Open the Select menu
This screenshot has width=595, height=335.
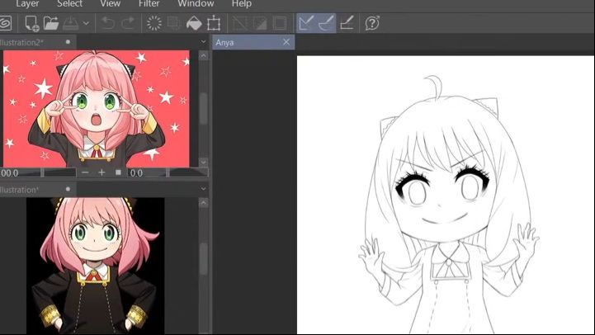click(x=69, y=4)
